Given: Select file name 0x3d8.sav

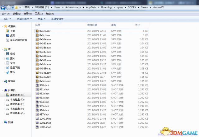Looking at the screenshot, I should tap(45, 56).
